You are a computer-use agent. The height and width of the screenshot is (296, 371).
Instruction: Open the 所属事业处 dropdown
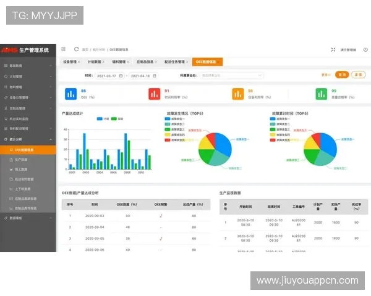pyautogui.click(x=220, y=75)
